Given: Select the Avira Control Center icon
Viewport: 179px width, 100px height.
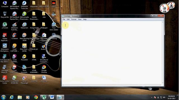Looking at the screenshot, I should 5,80.
